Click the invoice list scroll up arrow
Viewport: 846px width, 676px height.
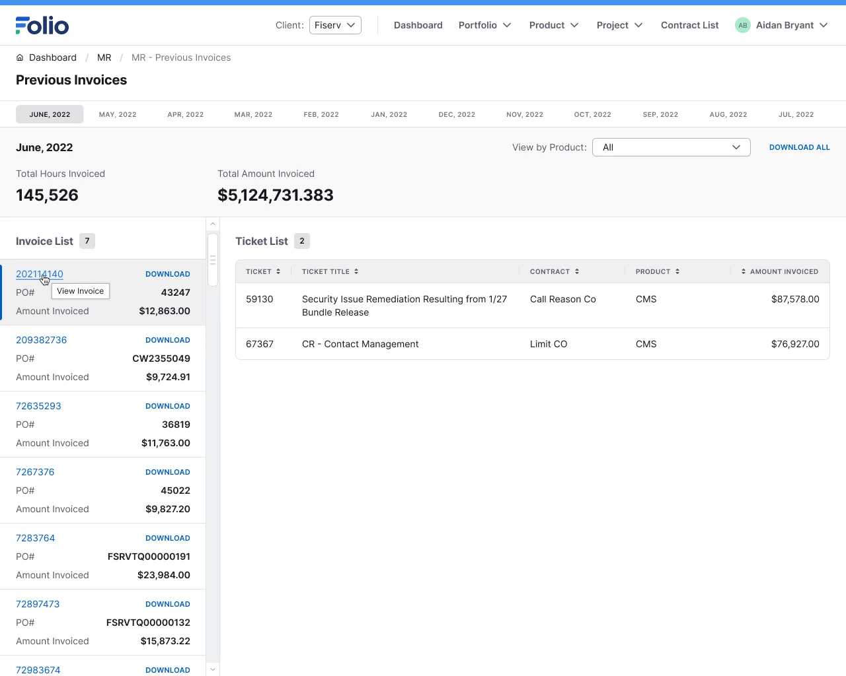[213, 224]
